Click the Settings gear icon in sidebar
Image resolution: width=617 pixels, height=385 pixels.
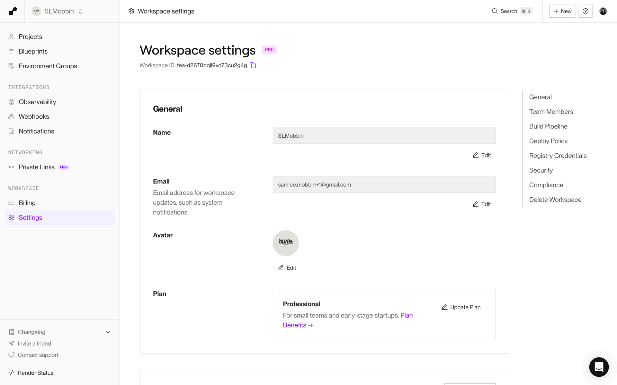point(12,218)
